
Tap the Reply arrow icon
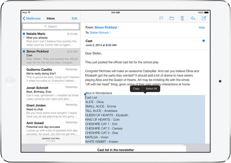point(193,18)
